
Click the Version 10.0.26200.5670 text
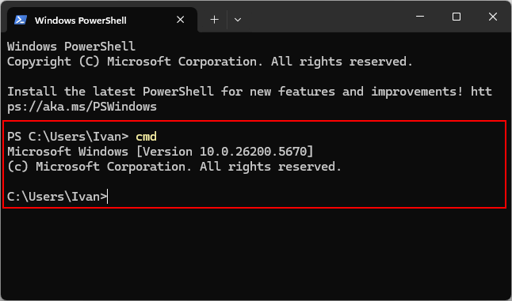(225, 152)
